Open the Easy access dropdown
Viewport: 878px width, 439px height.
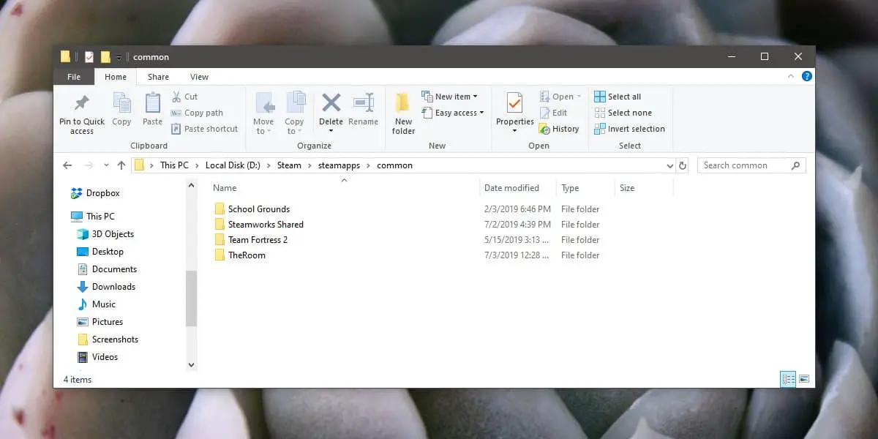[x=452, y=113]
